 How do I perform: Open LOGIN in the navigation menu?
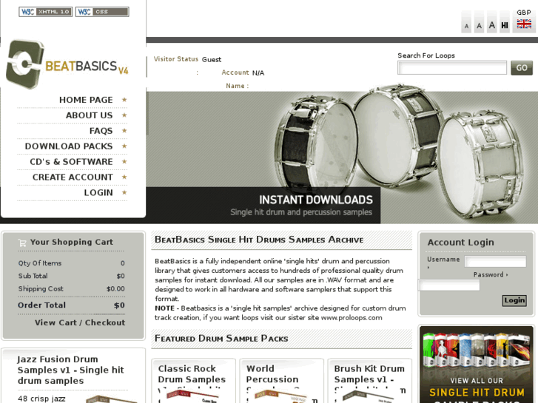coord(98,192)
